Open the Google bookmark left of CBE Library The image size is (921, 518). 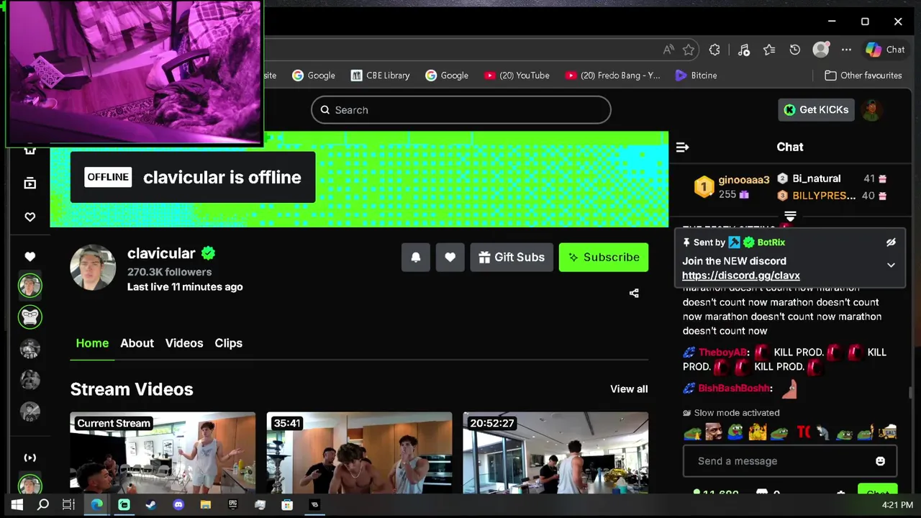tap(314, 75)
